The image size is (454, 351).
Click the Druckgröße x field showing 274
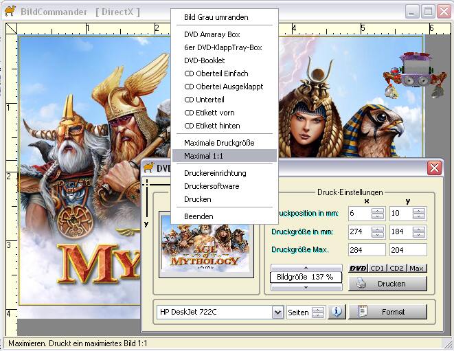click(359, 231)
